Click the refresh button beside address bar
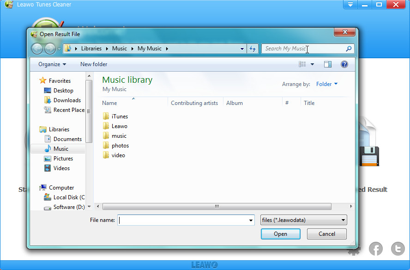 coord(253,49)
